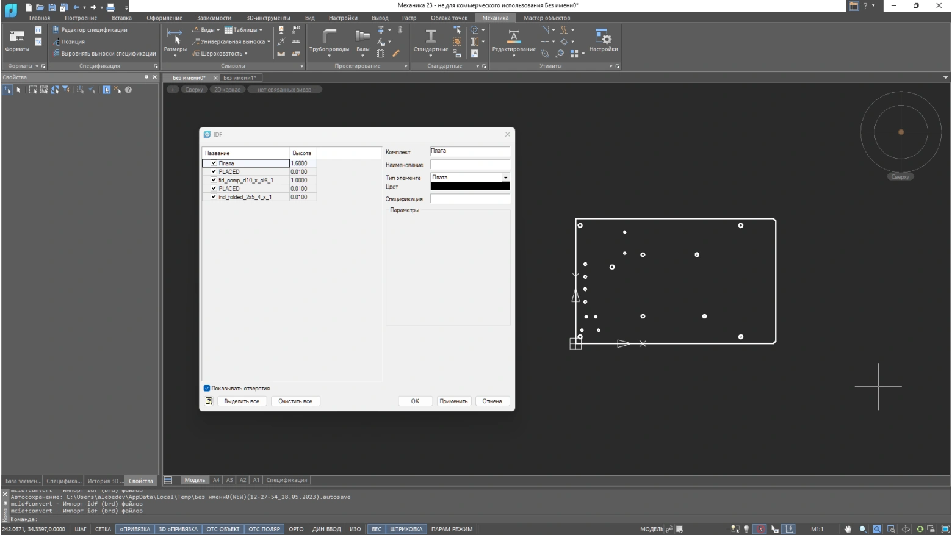Click the black Цвет color swatch

click(470, 187)
